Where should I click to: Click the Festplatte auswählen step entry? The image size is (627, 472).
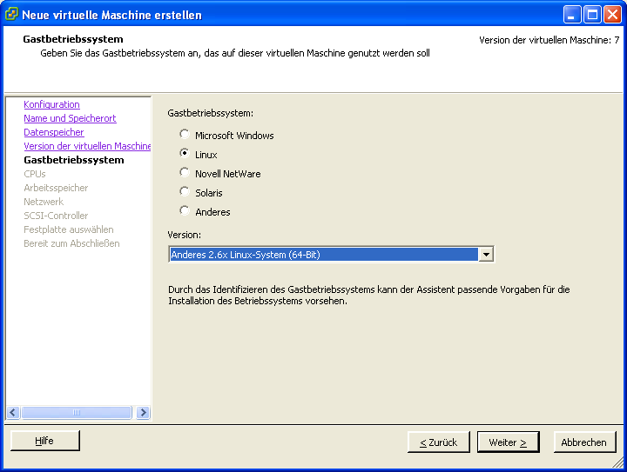[x=69, y=229]
